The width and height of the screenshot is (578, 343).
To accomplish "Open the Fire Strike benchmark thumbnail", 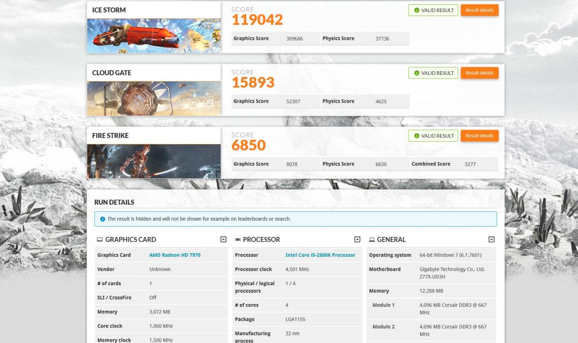I will tap(154, 161).
